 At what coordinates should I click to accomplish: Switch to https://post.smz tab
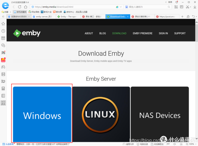[167, 17]
